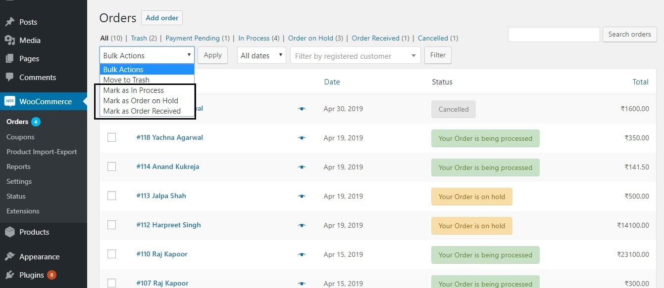The width and height of the screenshot is (664, 288).
Task: Open Coupons submenu item
Action: [20, 137]
